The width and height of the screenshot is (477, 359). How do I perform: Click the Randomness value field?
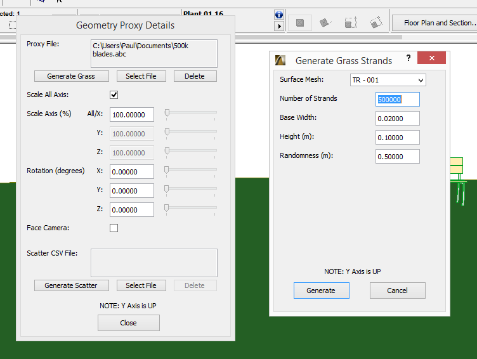tap(397, 157)
